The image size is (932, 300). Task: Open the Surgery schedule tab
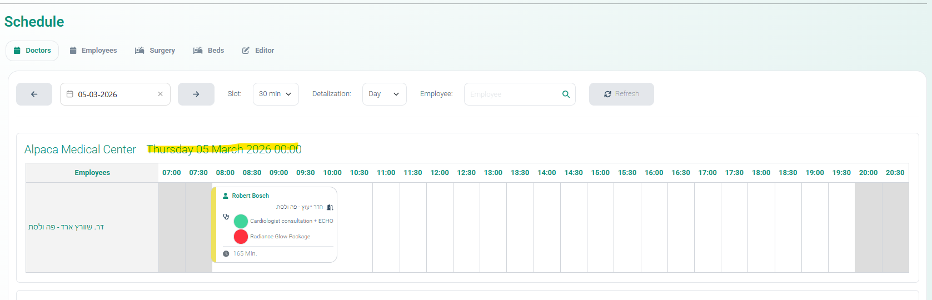(x=155, y=51)
